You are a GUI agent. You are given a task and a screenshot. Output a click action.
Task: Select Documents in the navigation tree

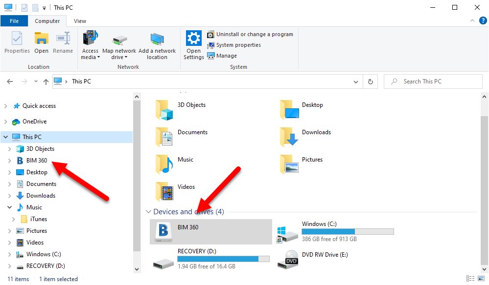pos(41,184)
